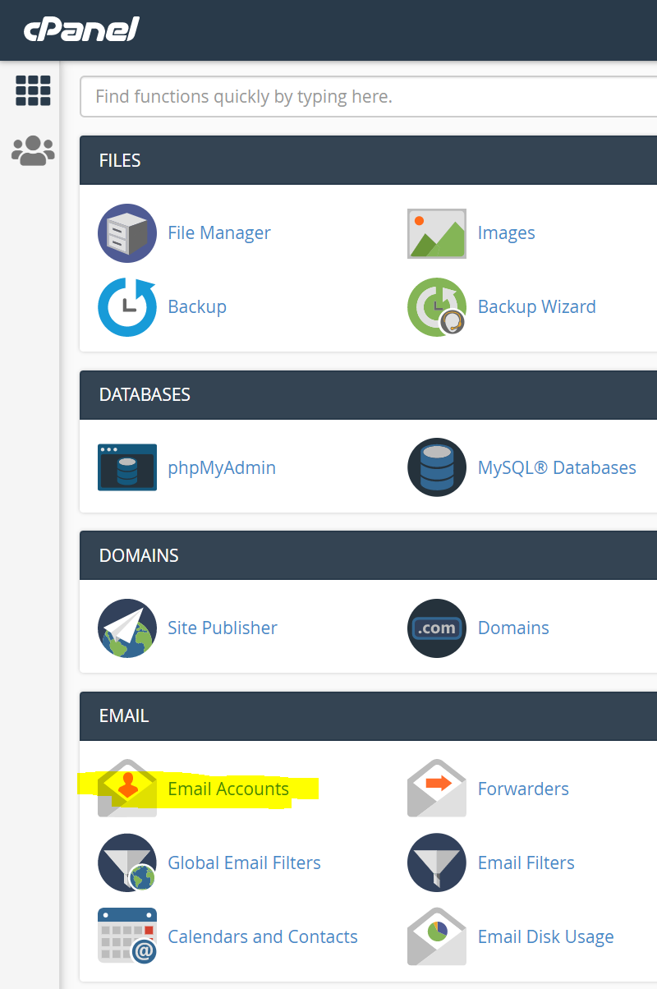Launch phpMyAdmin via its icon
The width and height of the screenshot is (657, 989).
pyautogui.click(x=126, y=467)
